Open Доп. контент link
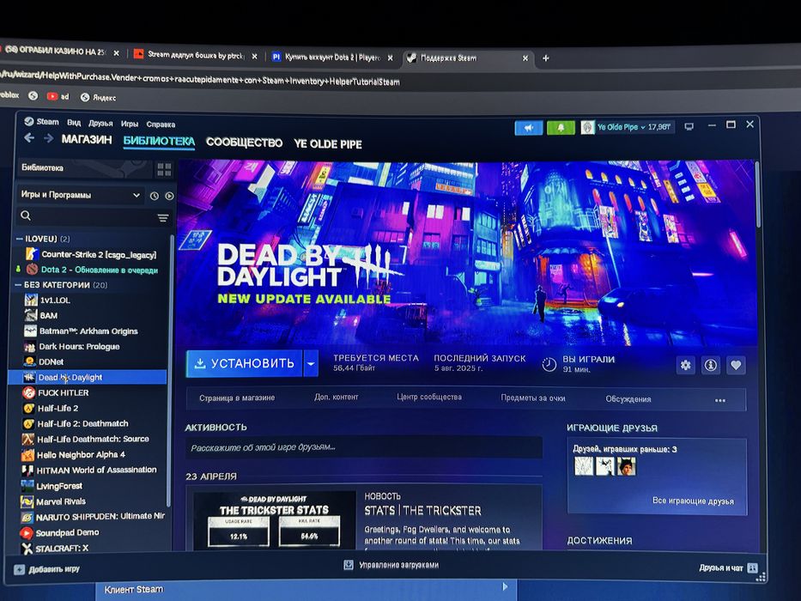Viewport: 801px width, 601px height. [337, 397]
